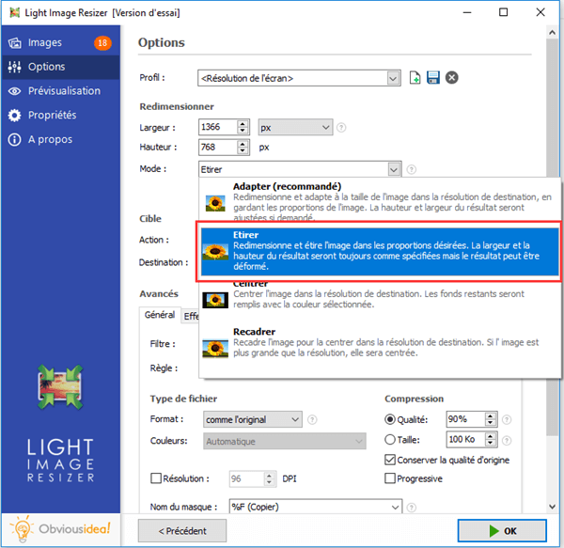Click help icon next to Nom du masque

click(412, 508)
